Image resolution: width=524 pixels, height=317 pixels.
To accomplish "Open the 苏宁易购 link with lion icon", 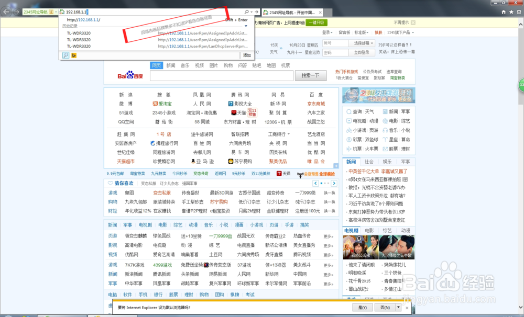I will click(x=240, y=161).
